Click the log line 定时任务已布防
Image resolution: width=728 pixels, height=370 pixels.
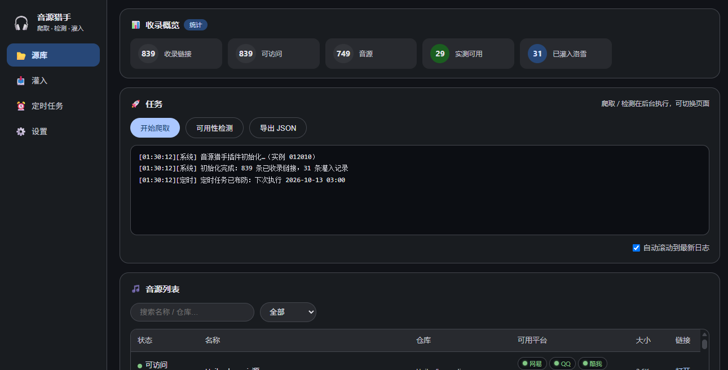tap(242, 180)
